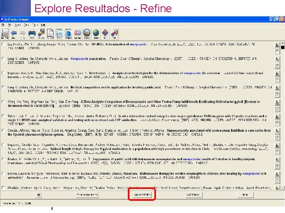Open the Edit menu

10,25
